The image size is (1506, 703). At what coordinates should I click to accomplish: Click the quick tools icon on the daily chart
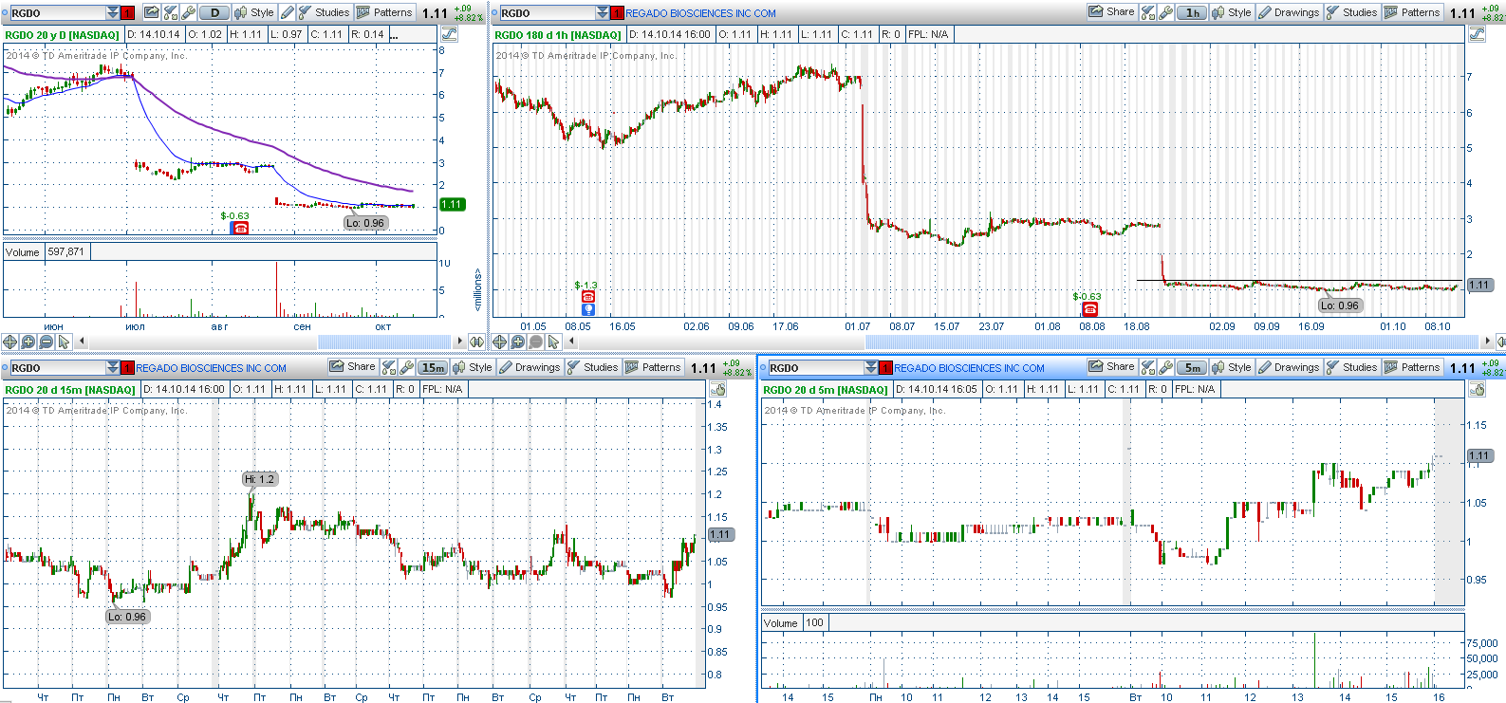[x=171, y=12]
